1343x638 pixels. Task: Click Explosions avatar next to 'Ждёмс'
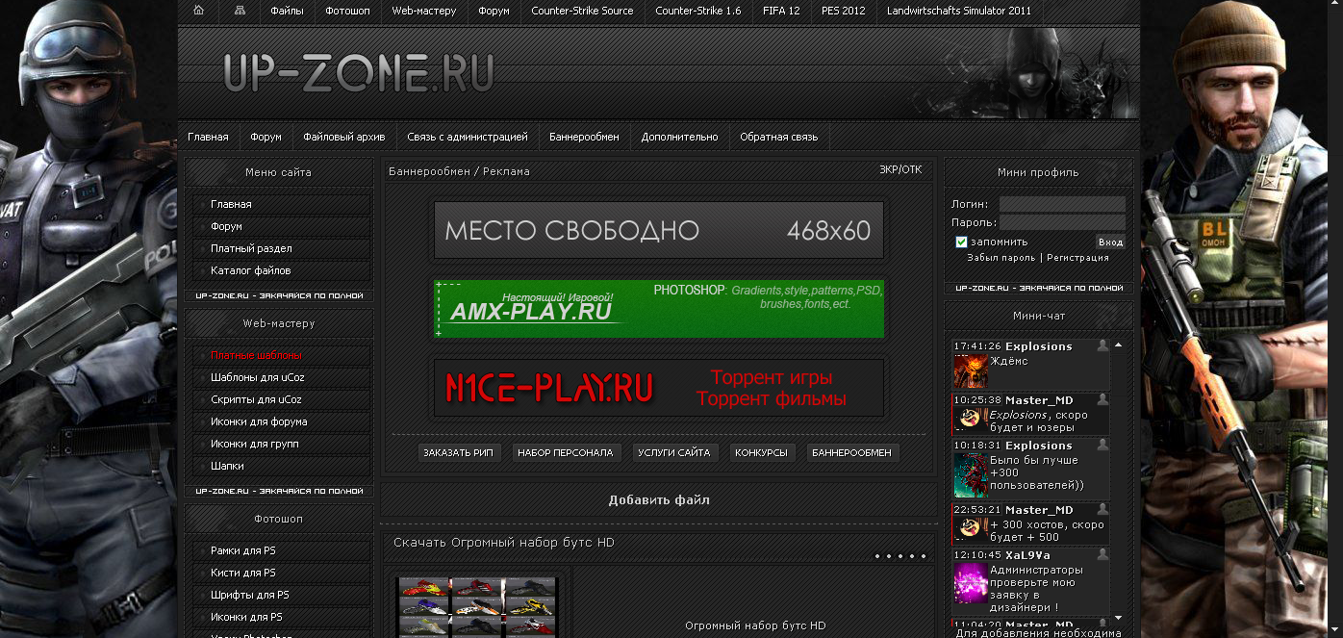971,371
